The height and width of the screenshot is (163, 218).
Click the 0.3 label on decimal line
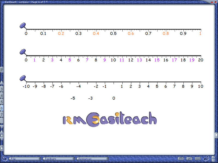point(78,33)
